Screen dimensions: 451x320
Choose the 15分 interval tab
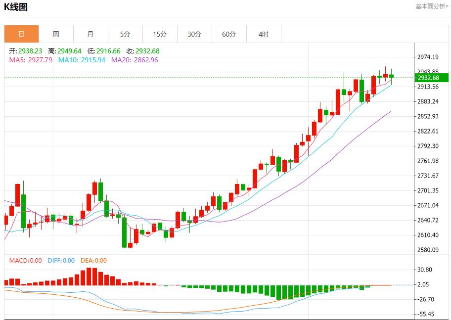160,34
